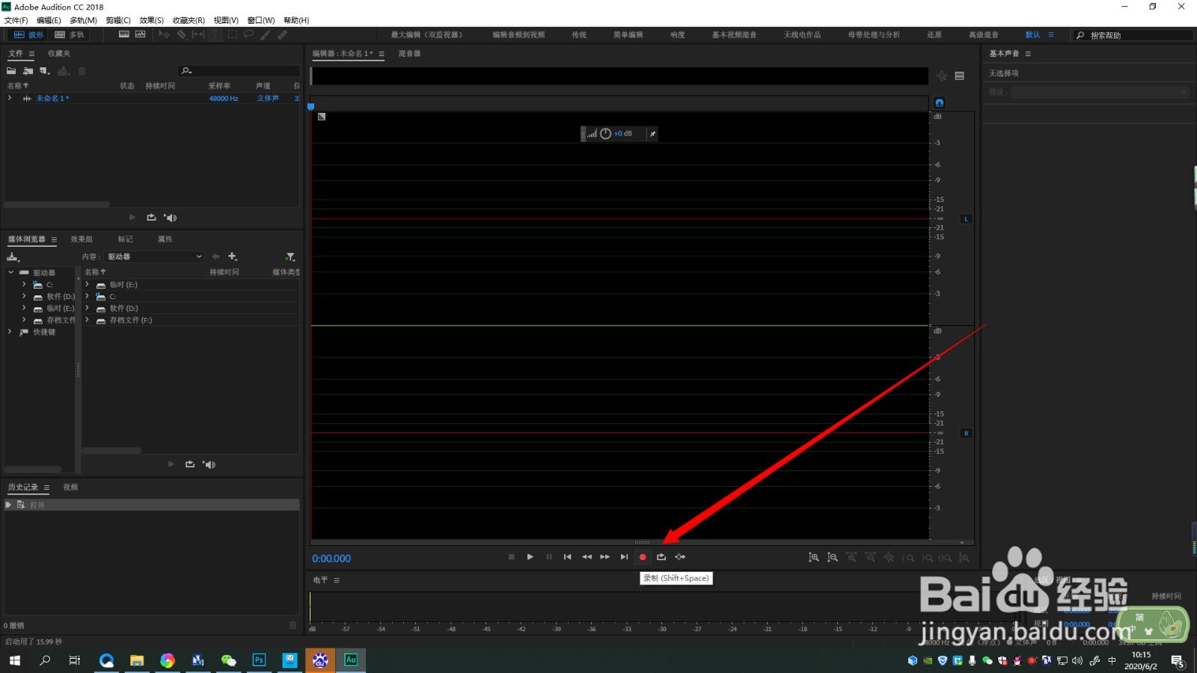
Task: Switch to 效果组 tab
Action: (82, 239)
